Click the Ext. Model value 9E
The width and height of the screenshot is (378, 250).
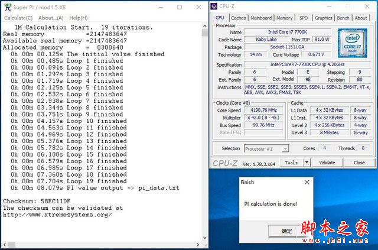tap(308, 79)
